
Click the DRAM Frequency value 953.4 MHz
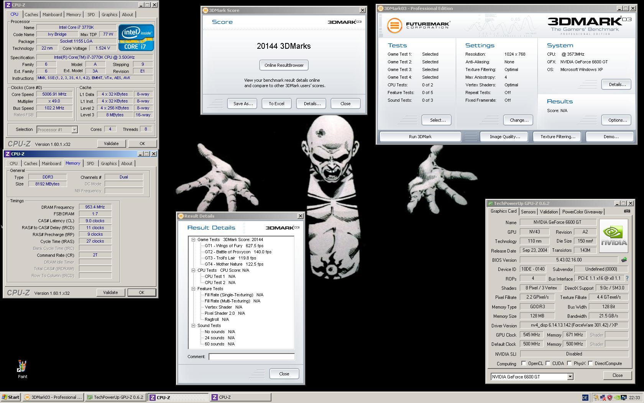pos(95,207)
